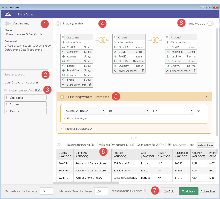
Task: Enable Systemtabellen einschließen checkbox
Action: click(6, 90)
